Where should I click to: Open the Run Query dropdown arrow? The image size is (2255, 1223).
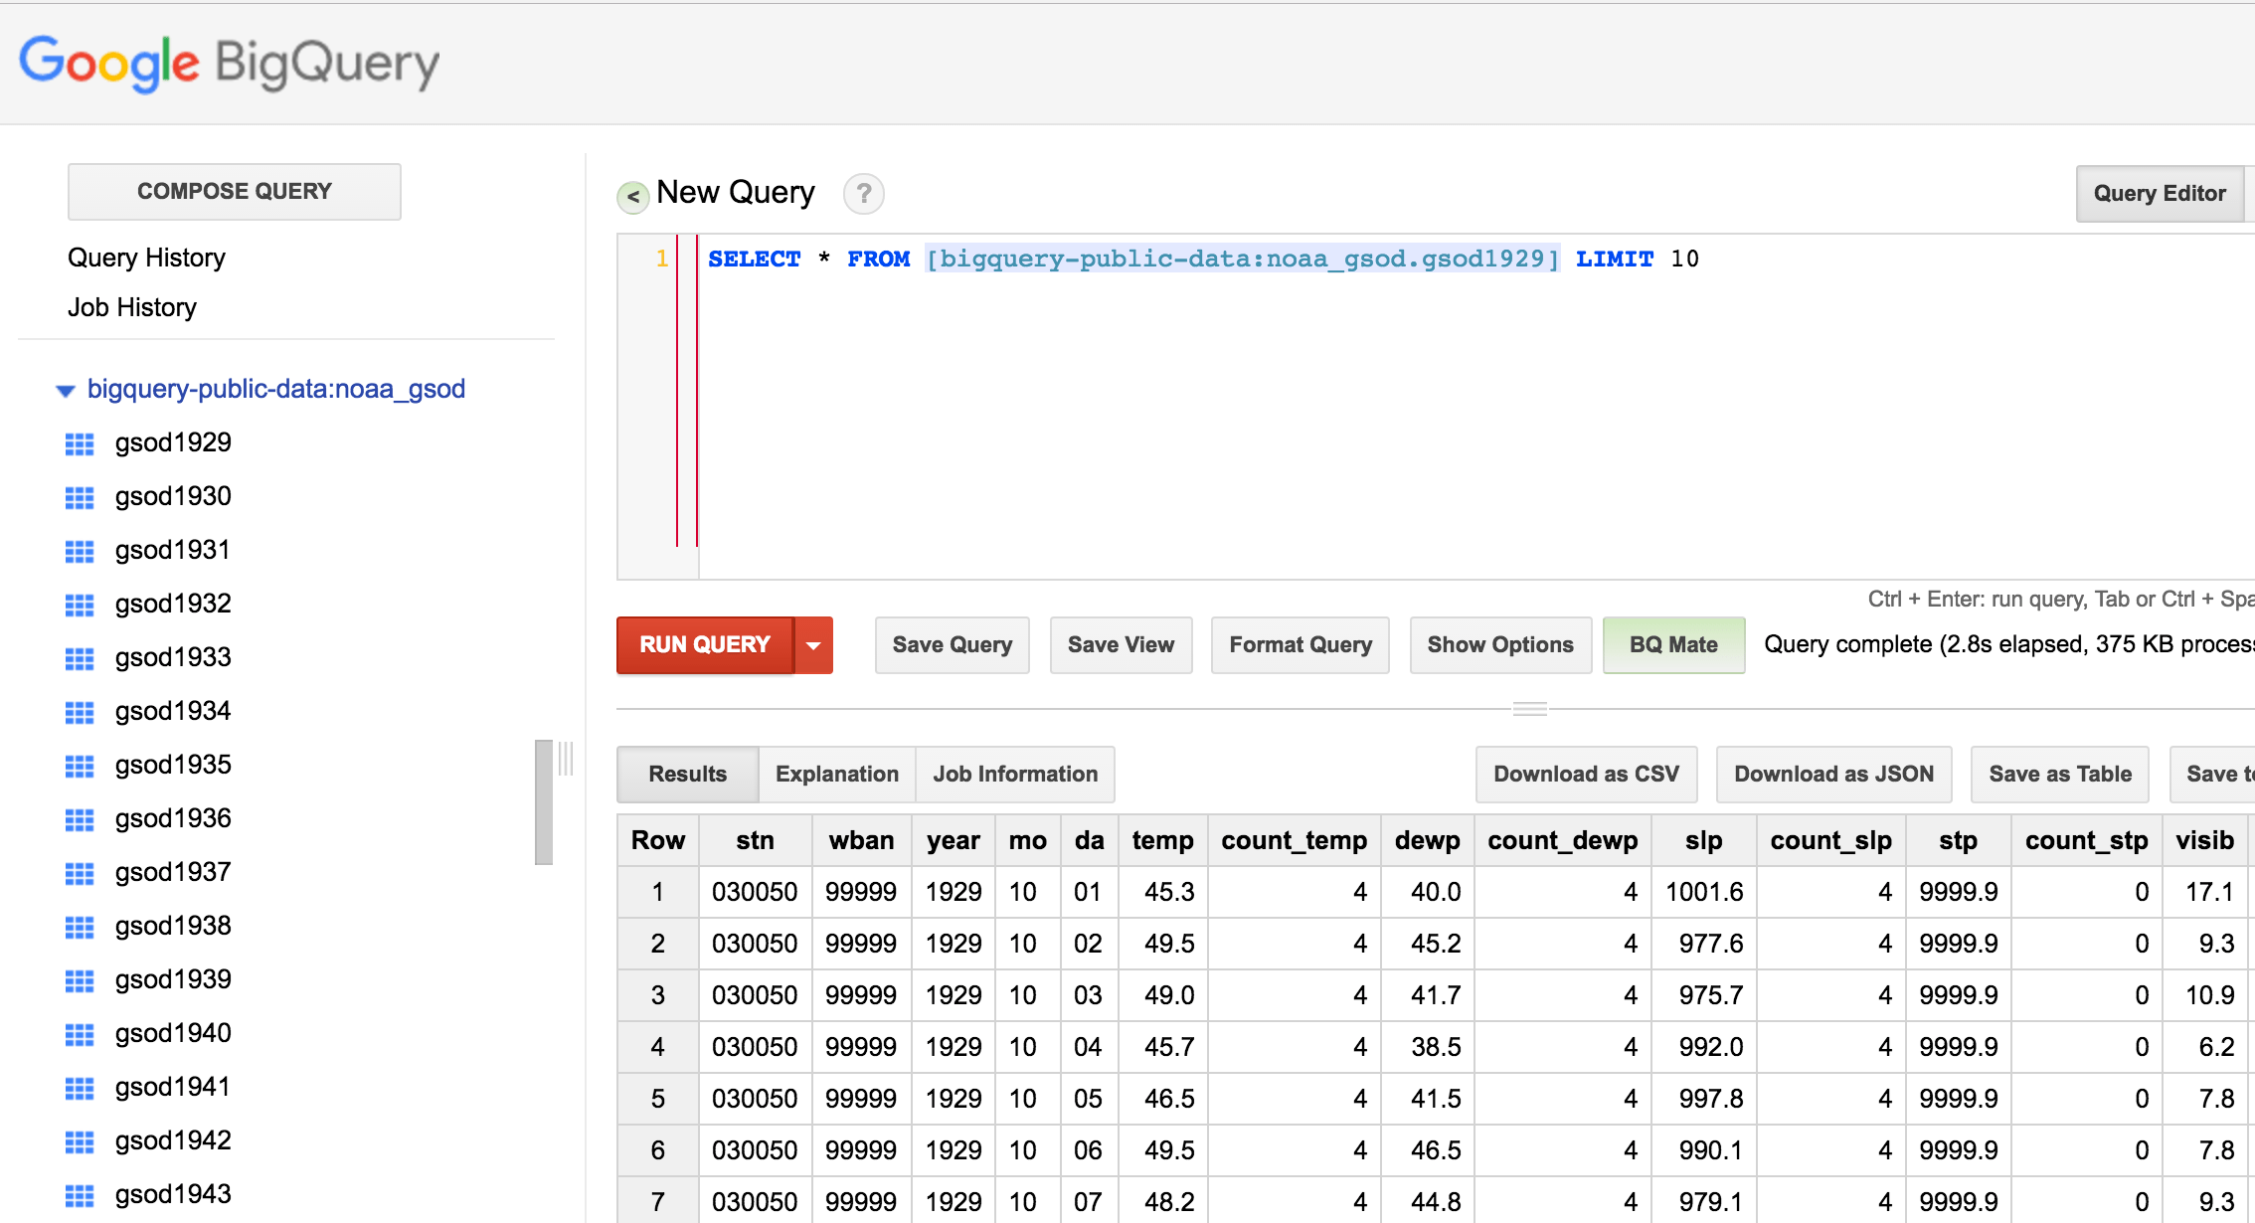coord(813,645)
